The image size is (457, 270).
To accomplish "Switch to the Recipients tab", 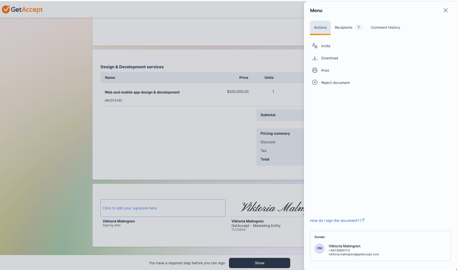I will [343, 27].
